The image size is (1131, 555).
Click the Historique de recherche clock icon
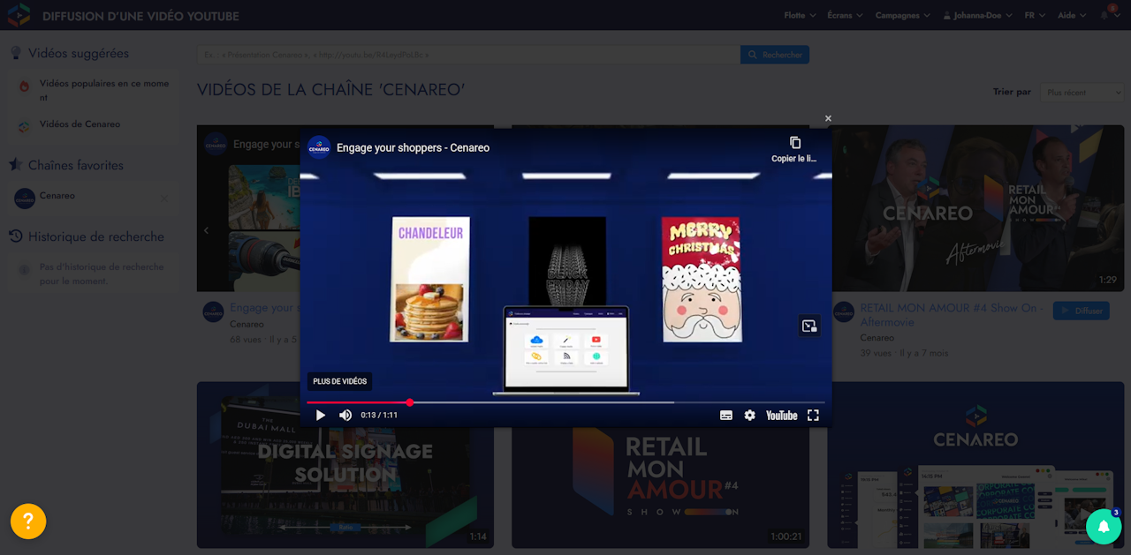pyautogui.click(x=15, y=236)
